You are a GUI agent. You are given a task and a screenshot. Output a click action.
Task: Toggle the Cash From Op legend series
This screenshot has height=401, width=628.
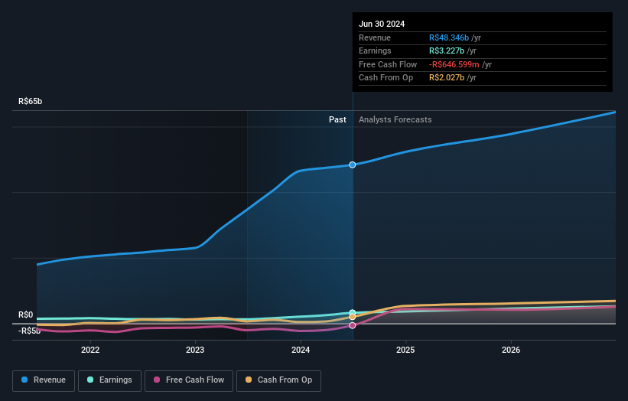click(278, 380)
